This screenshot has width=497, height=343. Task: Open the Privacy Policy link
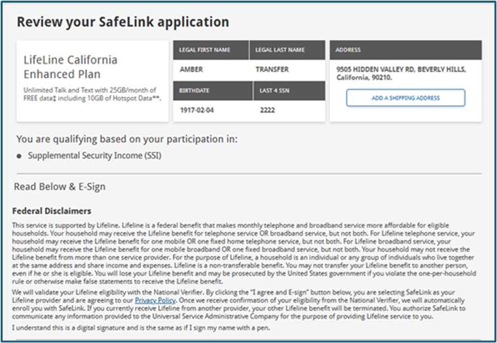(x=155, y=300)
